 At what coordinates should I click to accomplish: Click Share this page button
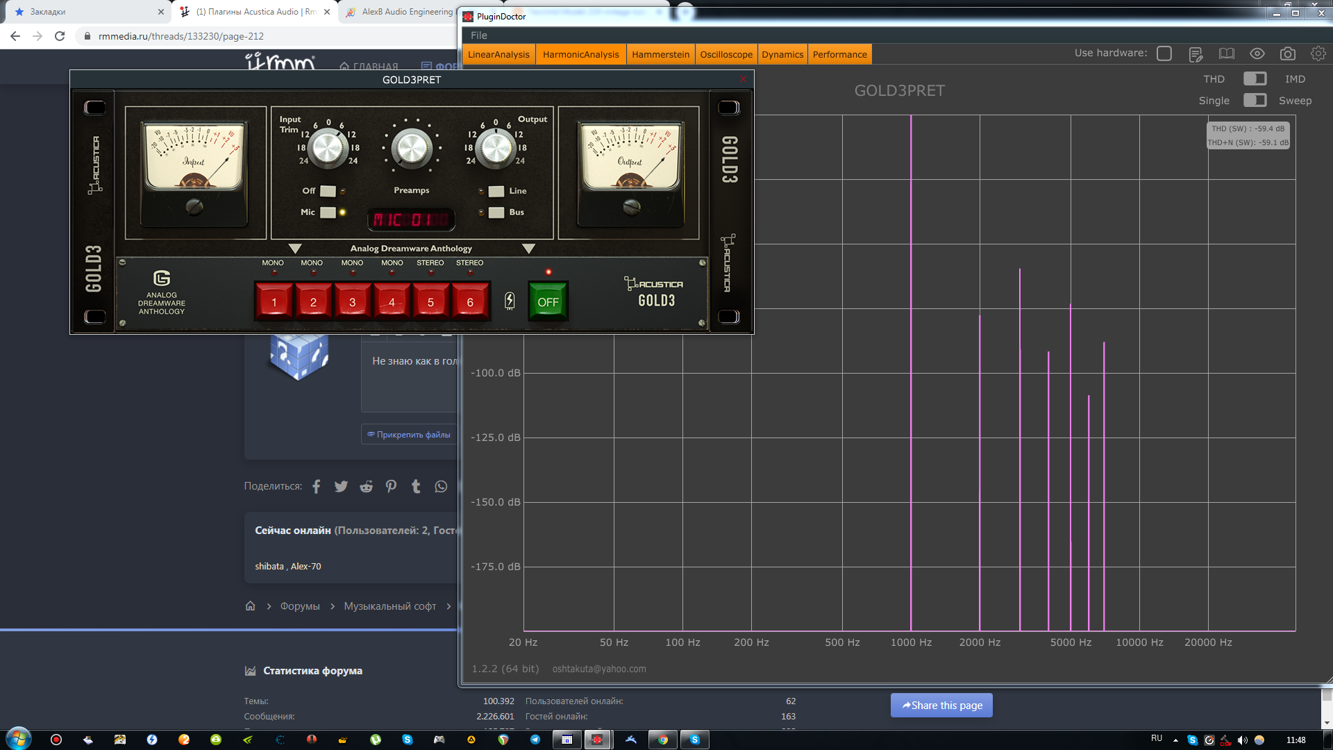pyautogui.click(x=941, y=705)
